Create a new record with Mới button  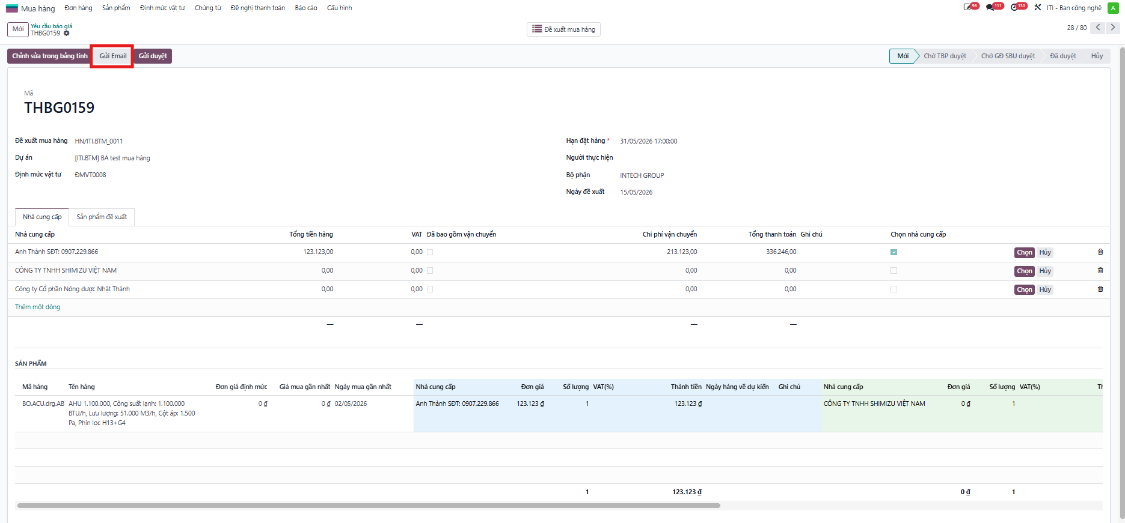[x=18, y=29]
